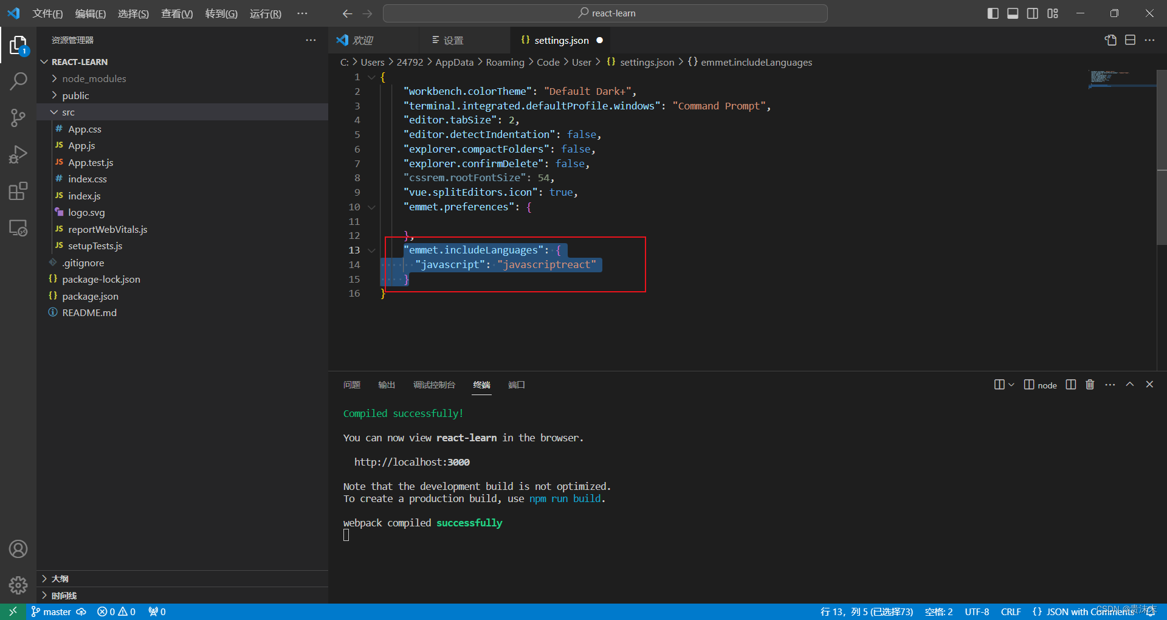The height and width of the screenshot is (620, 1167).
Task: Open the Manage gear menu
Action: click(x=18, y=585)
